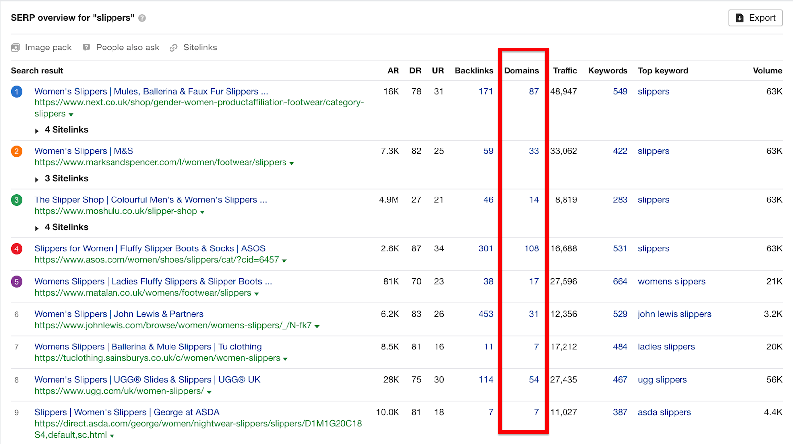Click top keyword 'asda slippers'
The height and width of the screenshot is (444, 793).
click(664, 412)
